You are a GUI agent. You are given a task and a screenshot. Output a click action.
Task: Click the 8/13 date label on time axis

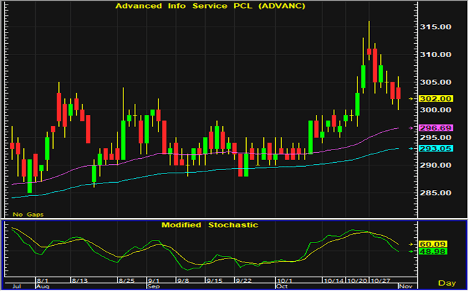click(79, 280)
